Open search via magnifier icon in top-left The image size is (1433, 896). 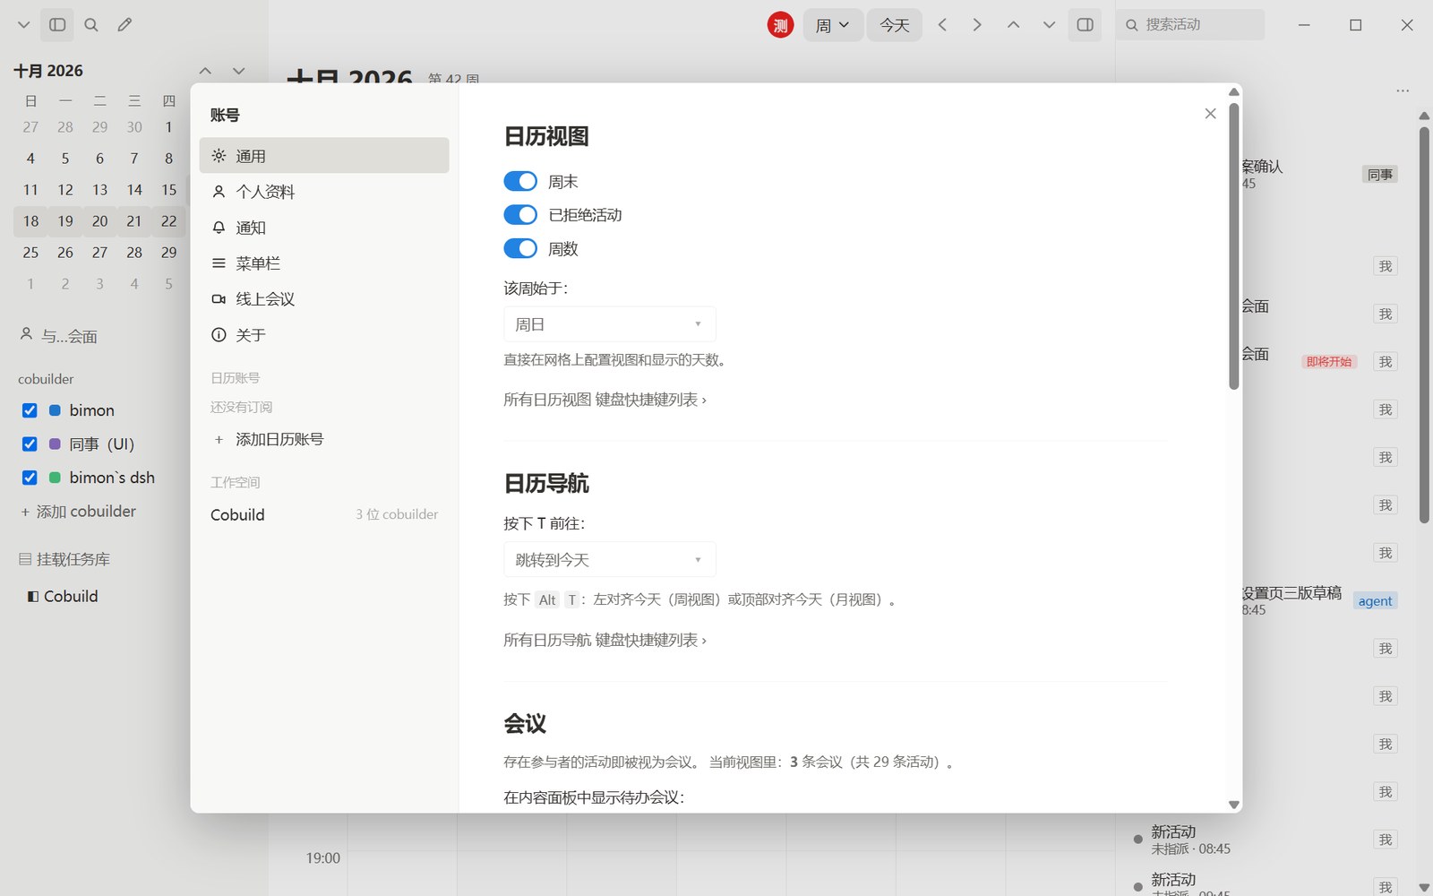pyautogui.click(x=91, y=25)
